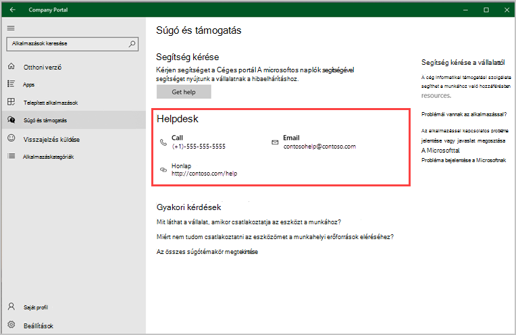
Task: Open Beállítások in sidebar
Action: (x=74, y=326)
